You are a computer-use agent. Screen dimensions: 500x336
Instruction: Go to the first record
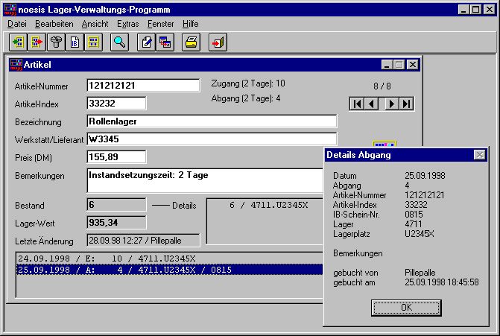[x=357, y=104]
